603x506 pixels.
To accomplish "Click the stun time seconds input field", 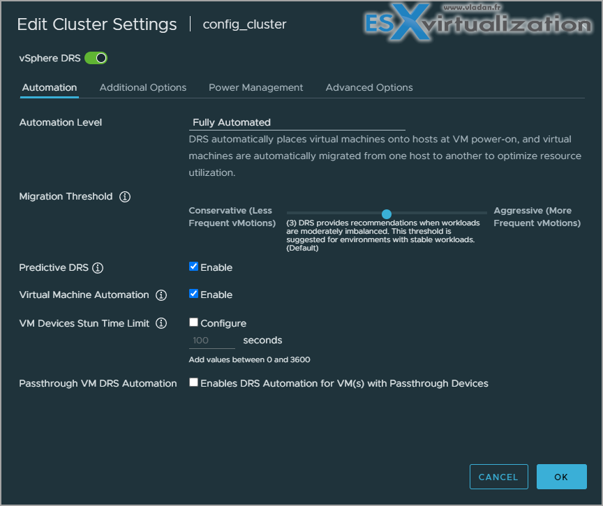I will pyautogui.click(x=212, y=341).
